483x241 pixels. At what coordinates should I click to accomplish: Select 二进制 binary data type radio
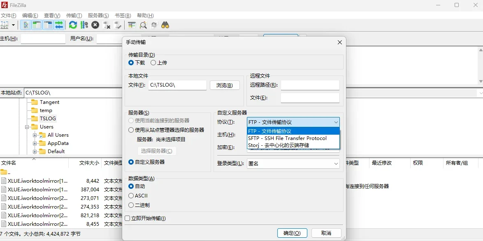131,205
